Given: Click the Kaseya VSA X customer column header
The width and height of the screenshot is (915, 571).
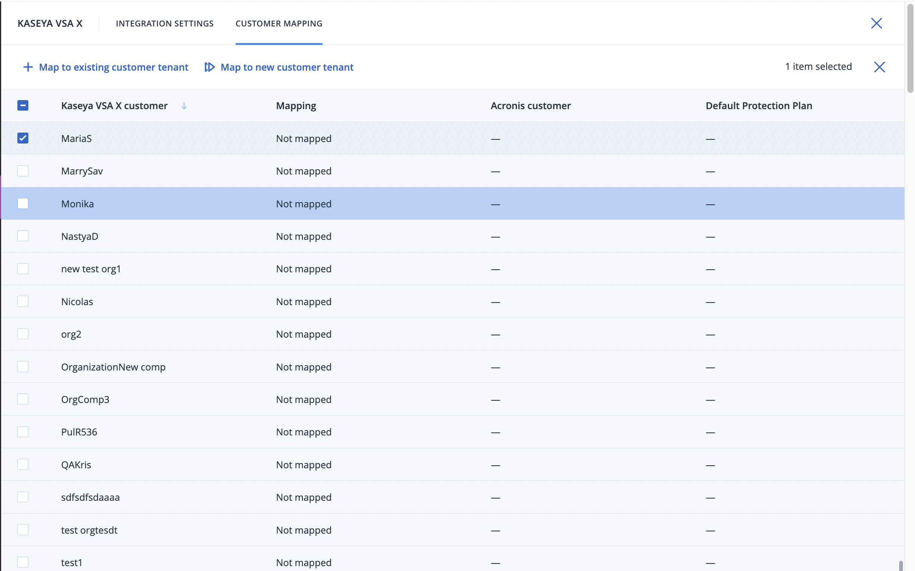Looking at the screenshot, I should coord(114,106).
